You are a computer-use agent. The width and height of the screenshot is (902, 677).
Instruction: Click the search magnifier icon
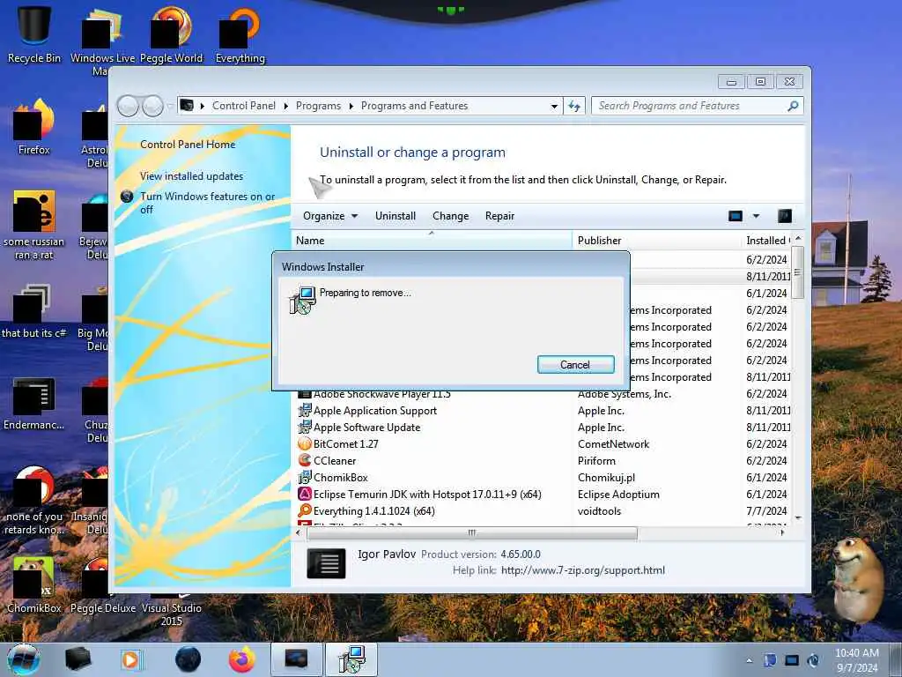tap(793, 106)
